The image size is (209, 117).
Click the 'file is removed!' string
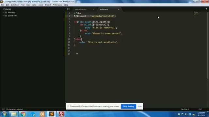104,28
